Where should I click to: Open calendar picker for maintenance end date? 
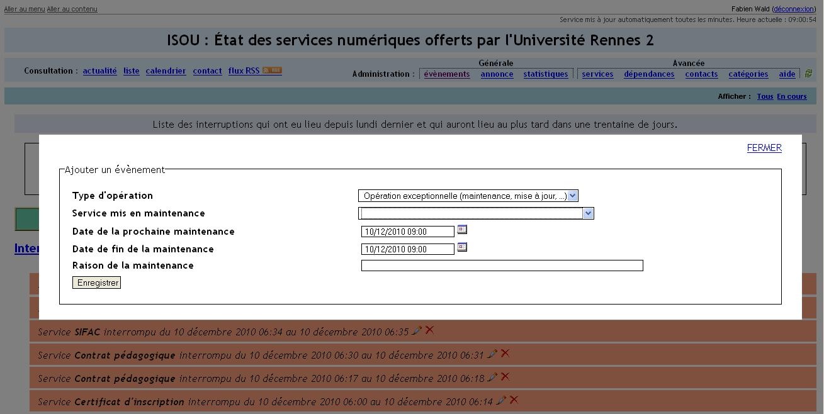[x=462, y=248]
